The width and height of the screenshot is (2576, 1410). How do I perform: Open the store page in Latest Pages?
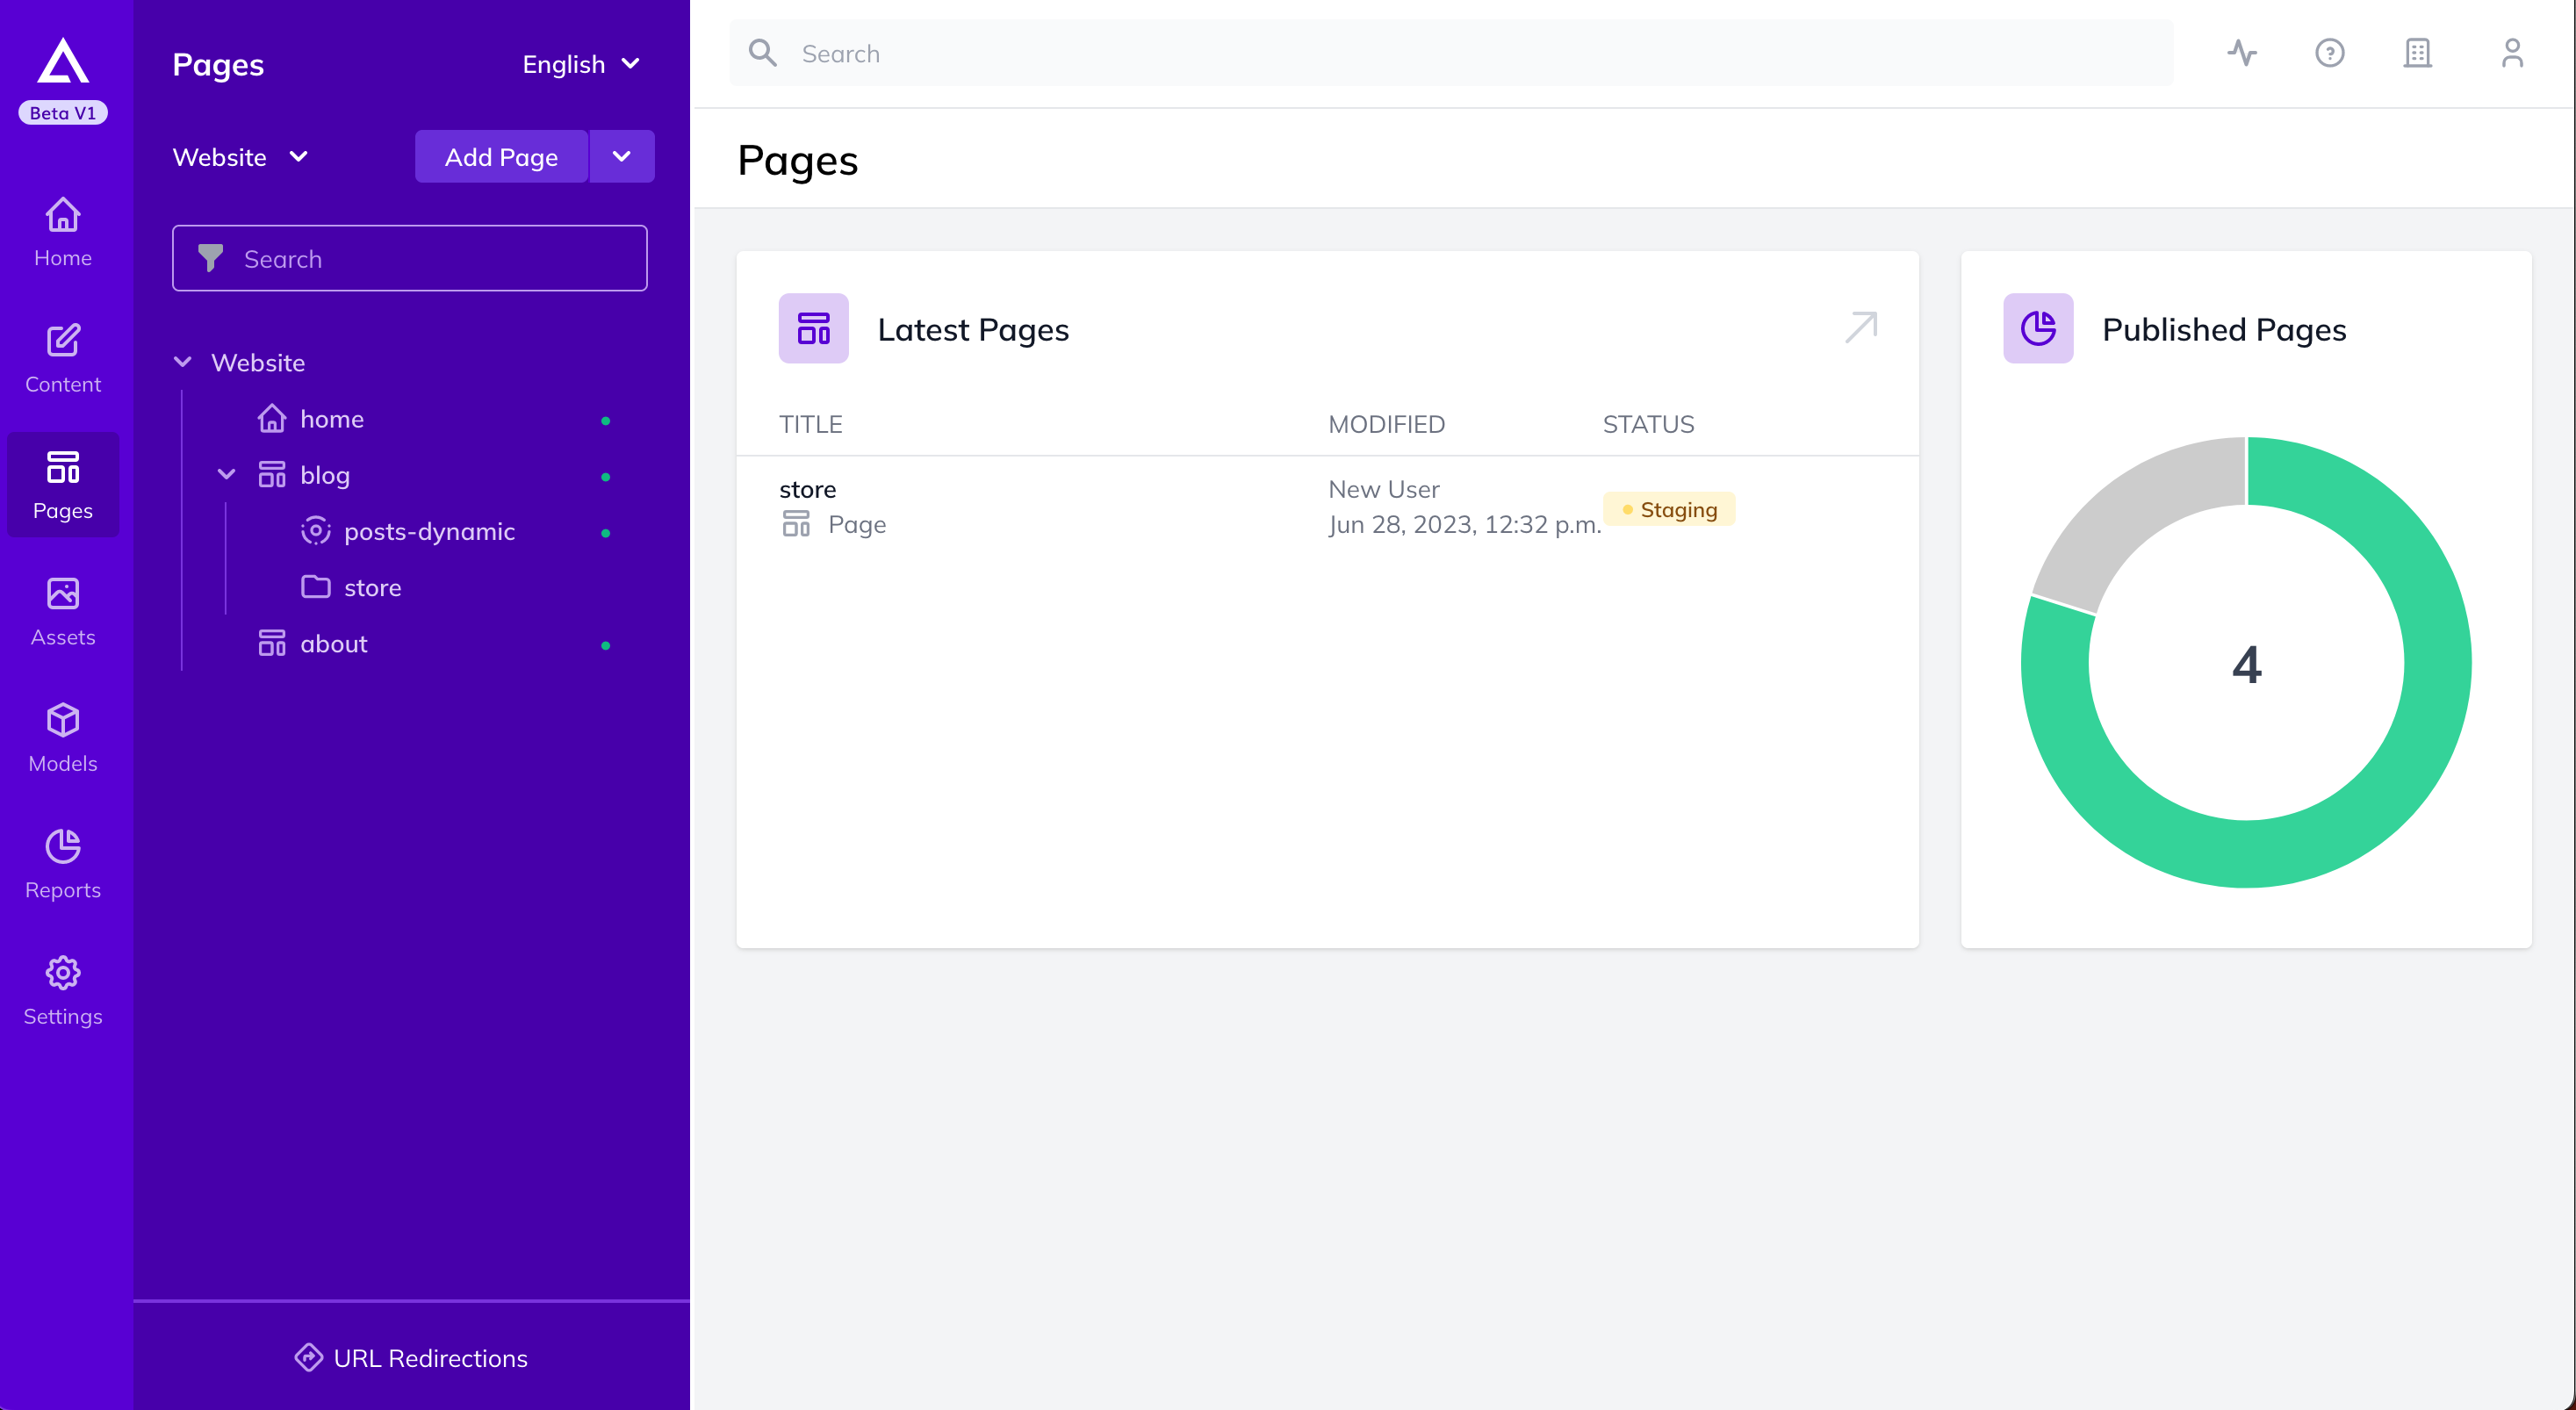tap(807, 489)
